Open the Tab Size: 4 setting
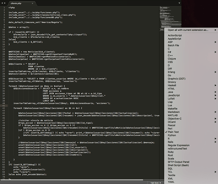The width and height of the screenshot is (218, 184). (x=155, y=183)
